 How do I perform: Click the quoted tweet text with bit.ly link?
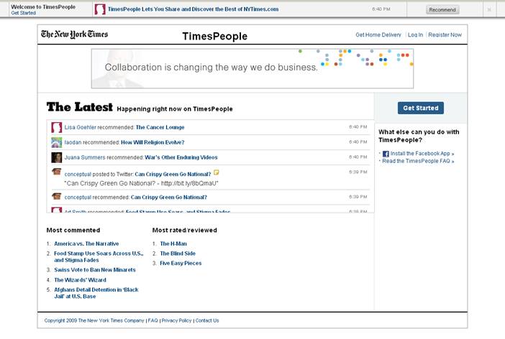(142, 183)
